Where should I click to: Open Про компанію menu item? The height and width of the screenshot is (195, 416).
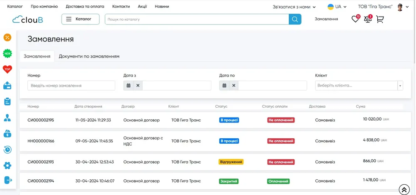(44, 6)
